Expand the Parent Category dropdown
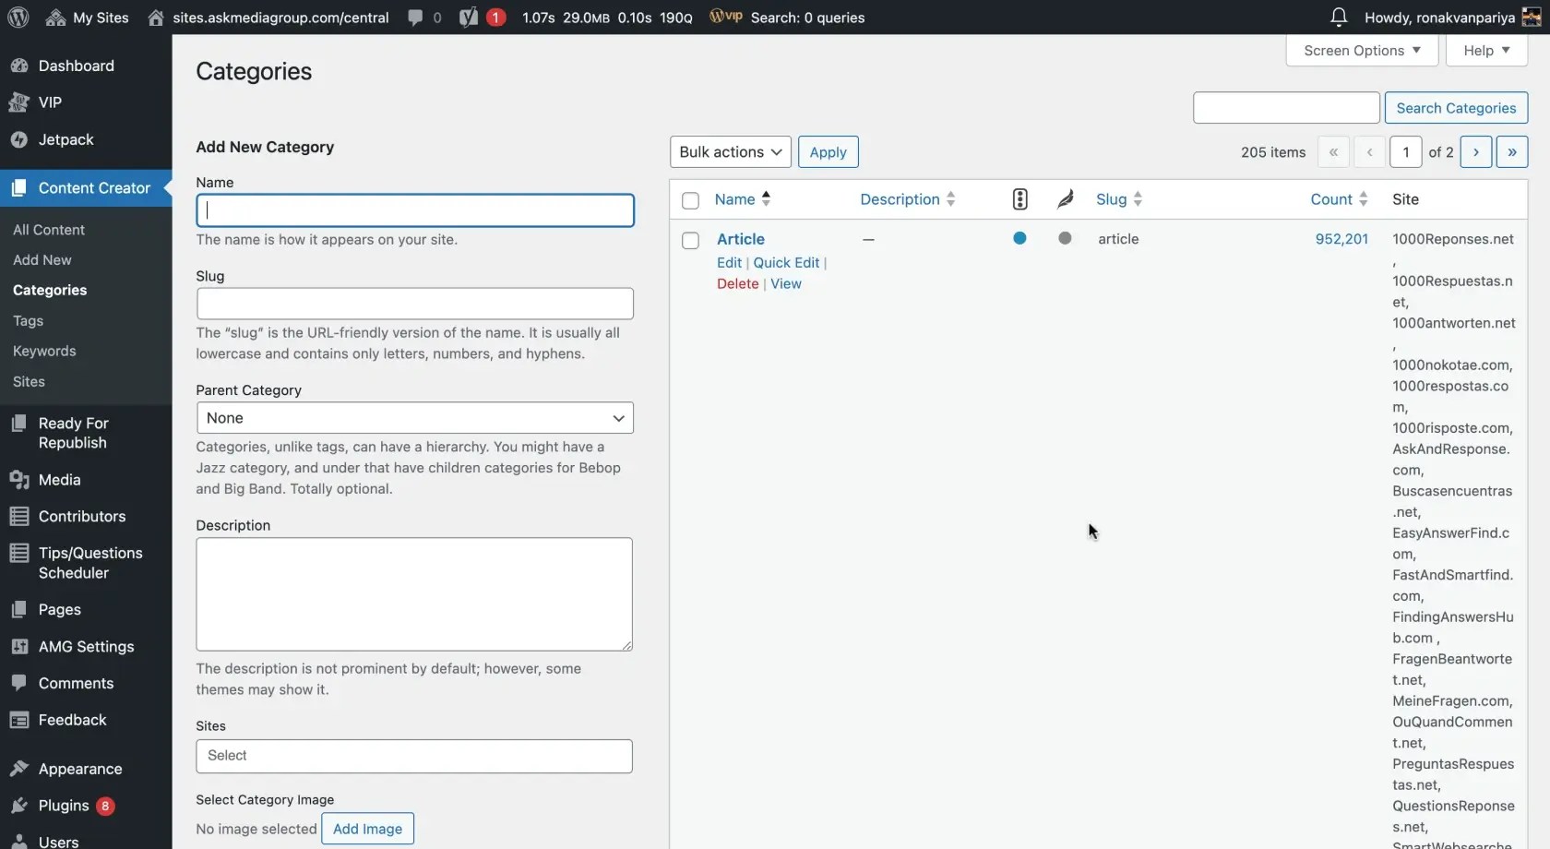 click(x=414, y=418)
